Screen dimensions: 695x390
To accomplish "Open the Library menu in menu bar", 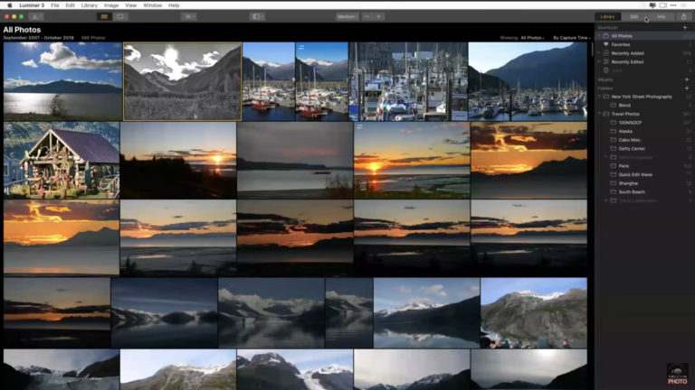I will [89, 5].
